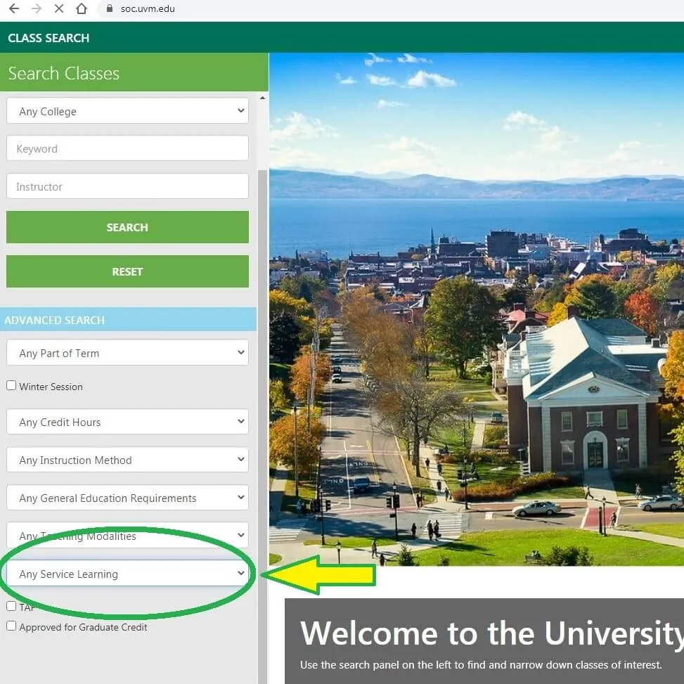
Task: Click the CLASS SEARCH header bar
Action: pos(48,37)
